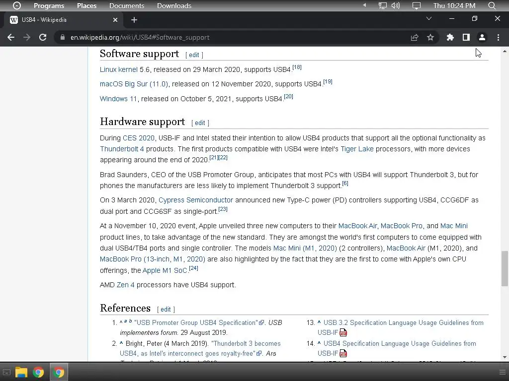
Task: Follow citation [23]
Action: [223, 209]
